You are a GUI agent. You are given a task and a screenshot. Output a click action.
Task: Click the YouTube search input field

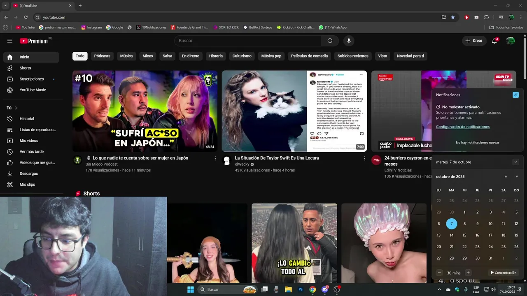[x=248, y=41]
